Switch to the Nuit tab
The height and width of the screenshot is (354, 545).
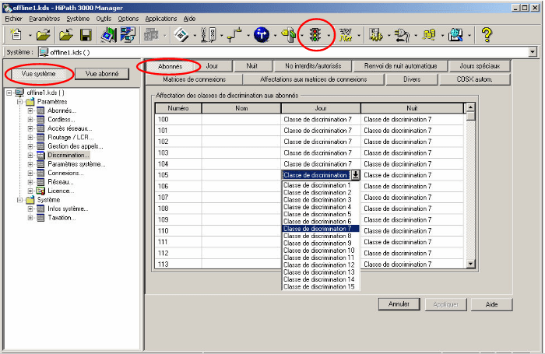click(252, 65)
